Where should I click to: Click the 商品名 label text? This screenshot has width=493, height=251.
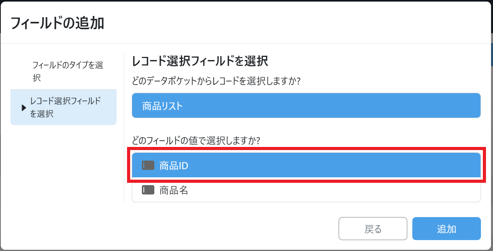(x=174, y=190)
